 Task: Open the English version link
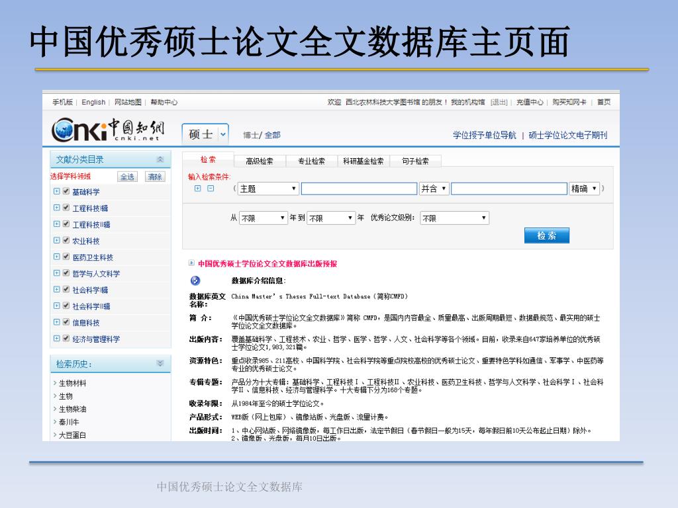pyautogui.click(x=93, y=102)
